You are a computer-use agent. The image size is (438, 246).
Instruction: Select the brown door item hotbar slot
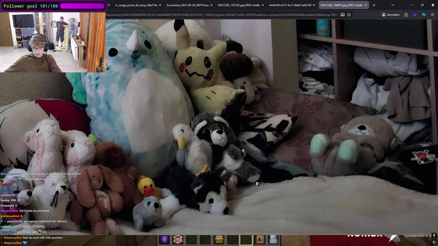[260, 240]
